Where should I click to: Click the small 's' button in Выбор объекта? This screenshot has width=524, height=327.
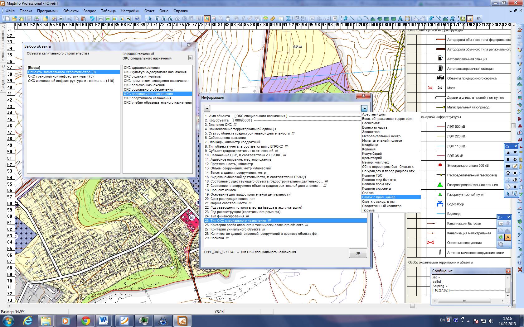(190, 58)
